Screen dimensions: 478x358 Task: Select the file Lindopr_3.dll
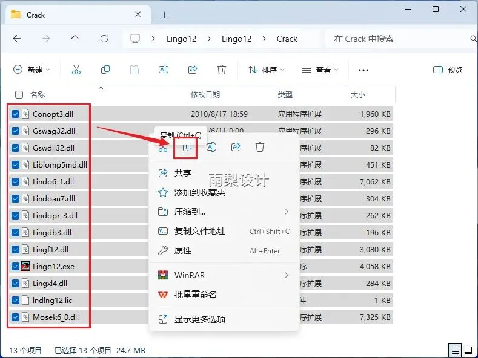point(55,215)
